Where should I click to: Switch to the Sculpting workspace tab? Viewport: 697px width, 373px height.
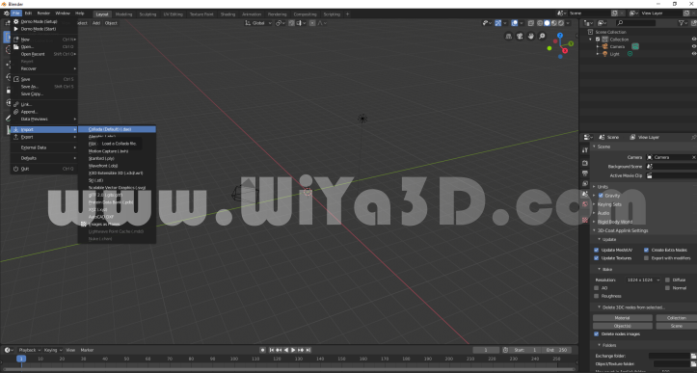147,13
